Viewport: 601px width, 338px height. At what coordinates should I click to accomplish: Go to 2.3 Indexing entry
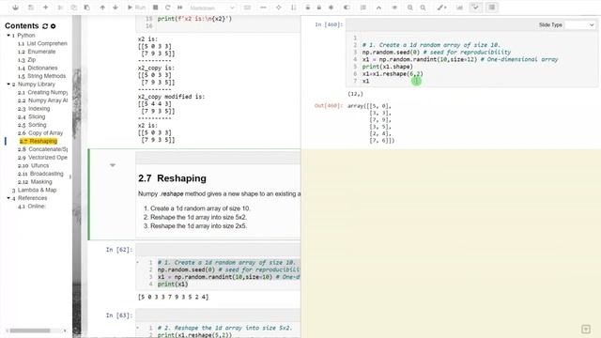click(x=34, y=109)
